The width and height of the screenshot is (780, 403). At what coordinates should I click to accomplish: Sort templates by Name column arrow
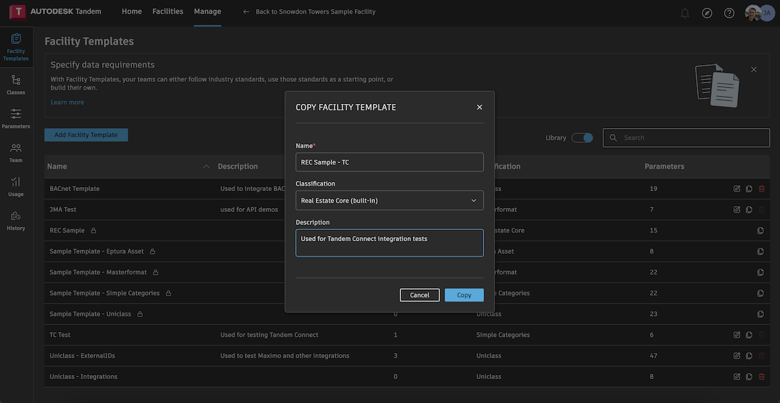pyautogui.click(x=206, y=166)
